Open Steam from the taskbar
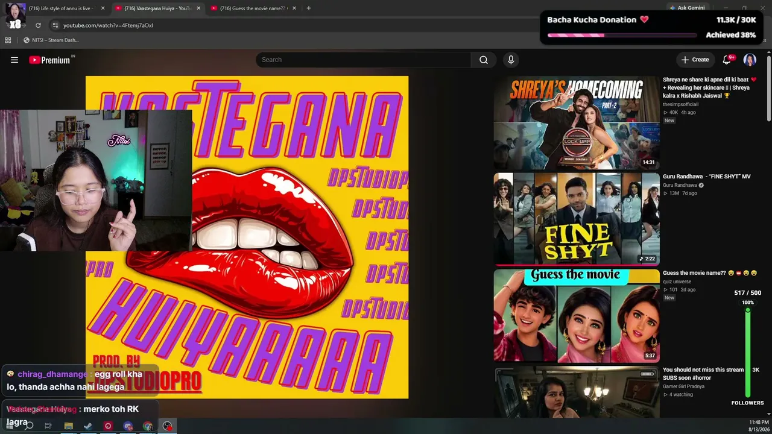772x434 pixels. point(88,426)
